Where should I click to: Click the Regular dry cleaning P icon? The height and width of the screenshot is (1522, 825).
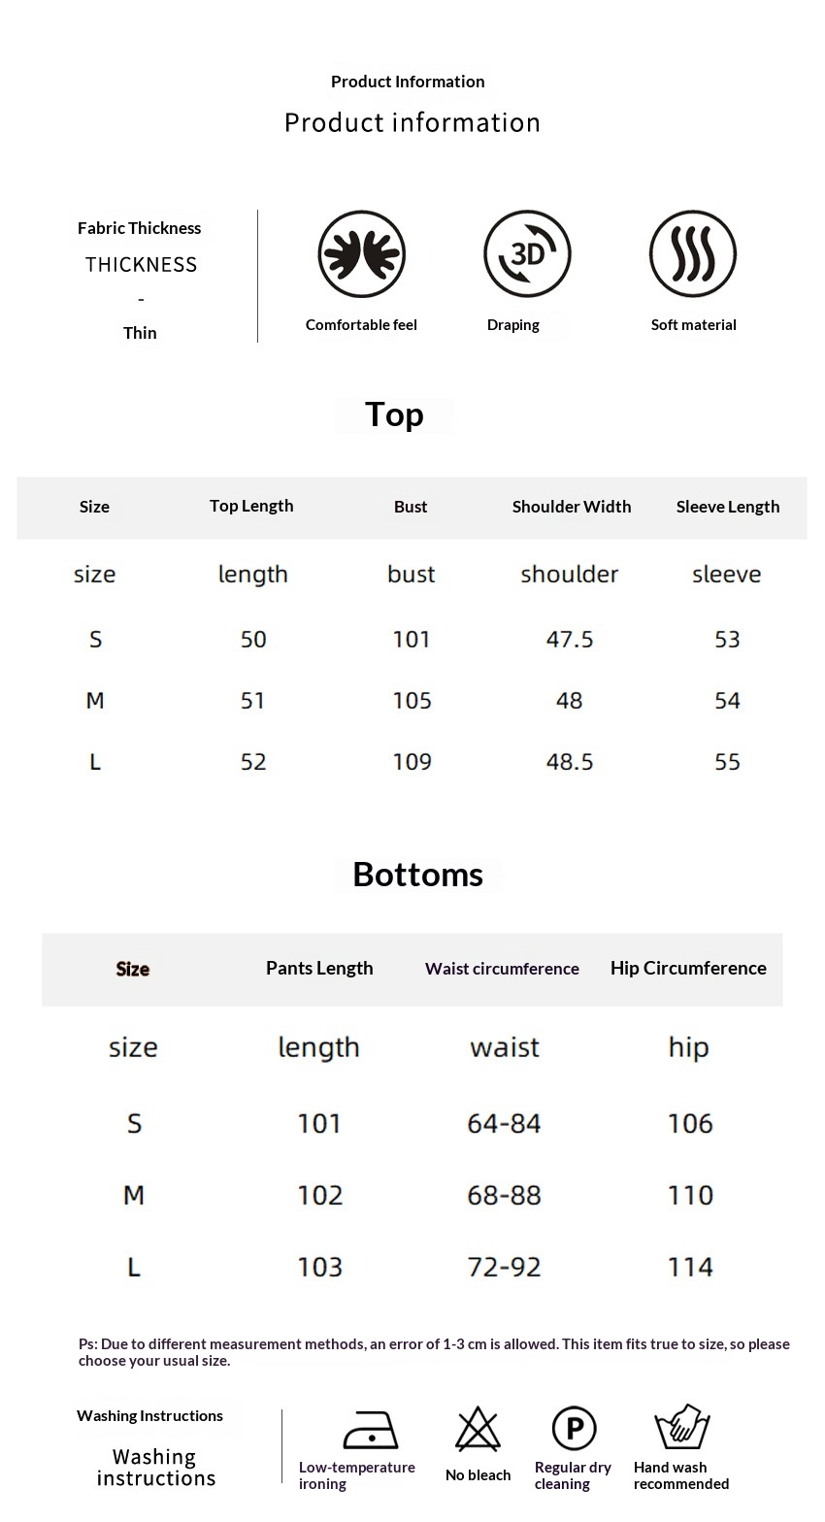coord(574,1429)
